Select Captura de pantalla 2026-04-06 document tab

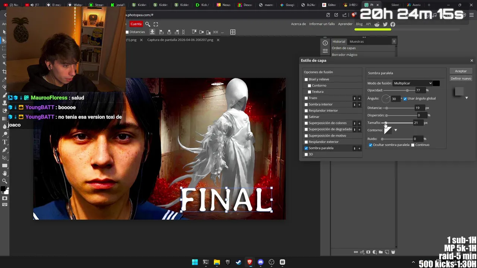[180, 40]
